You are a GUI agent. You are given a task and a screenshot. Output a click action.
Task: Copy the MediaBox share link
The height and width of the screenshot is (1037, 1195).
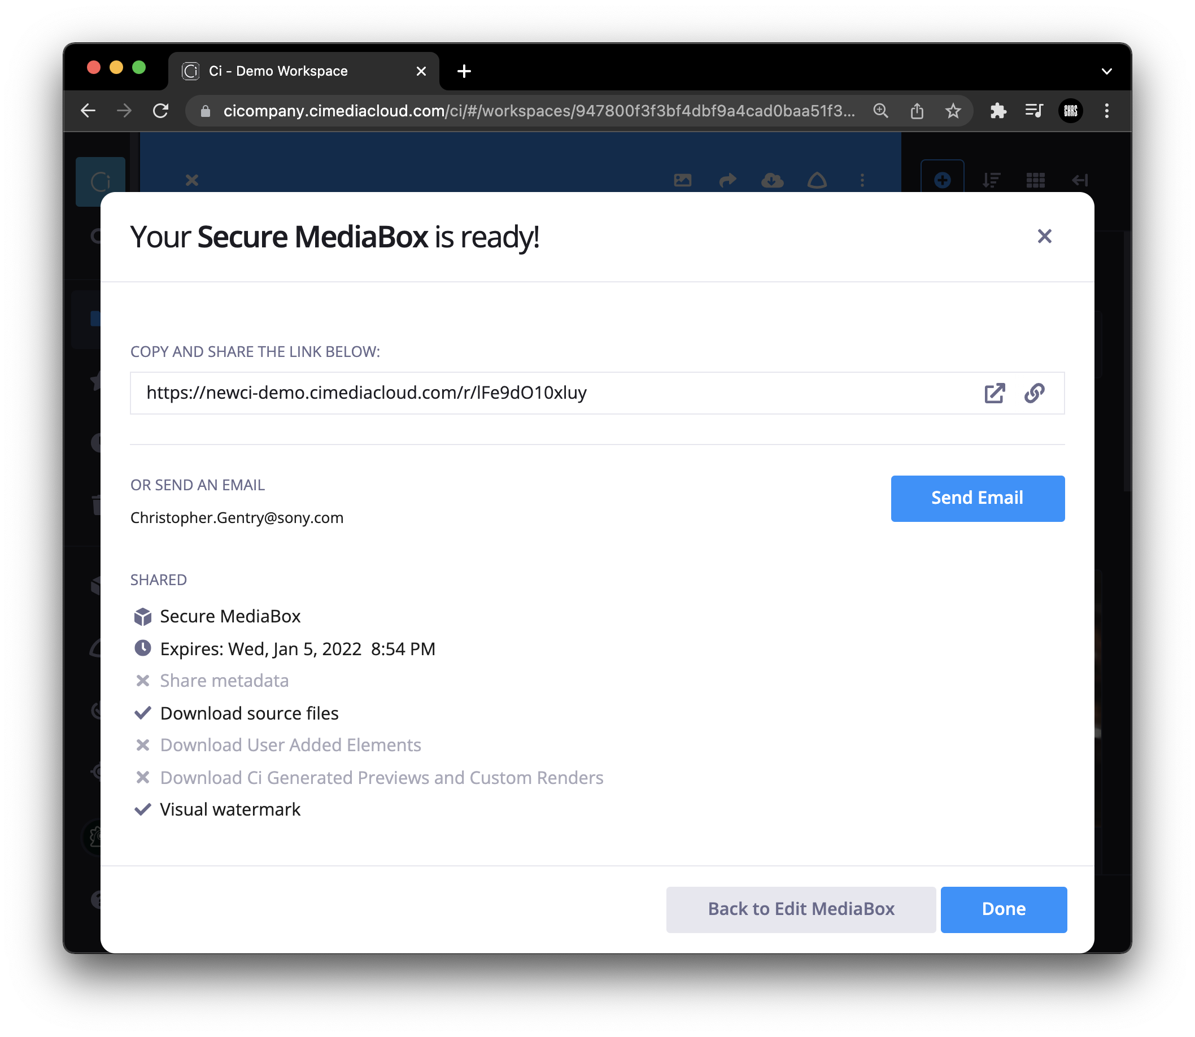[x=1034, y=393]
